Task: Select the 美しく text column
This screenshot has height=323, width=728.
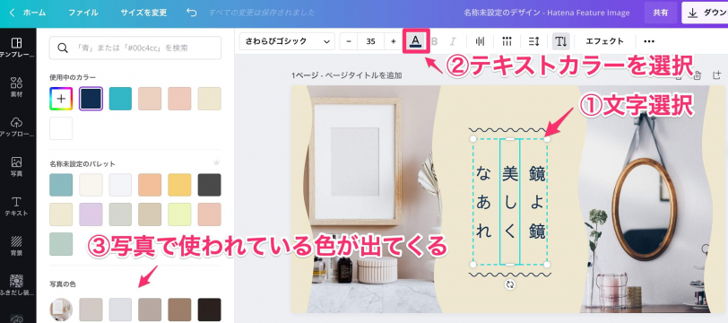Action: tap(510, 202)
